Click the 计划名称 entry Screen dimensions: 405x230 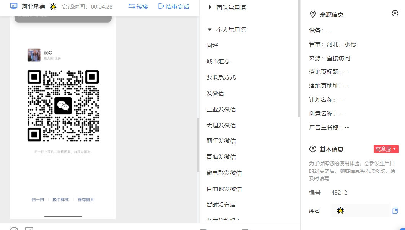(x=326, y=100)
